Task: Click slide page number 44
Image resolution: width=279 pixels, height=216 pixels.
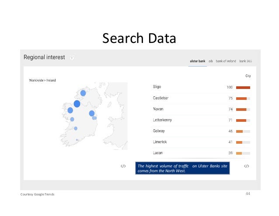Action: point(248,194)
